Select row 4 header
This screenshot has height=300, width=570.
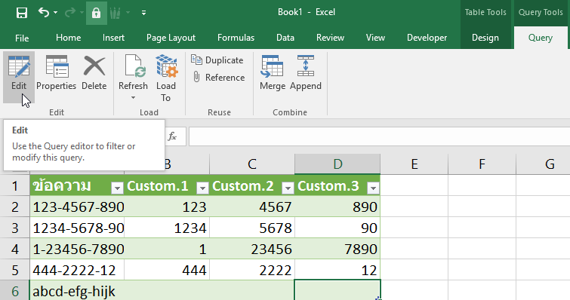pos(15,249)
